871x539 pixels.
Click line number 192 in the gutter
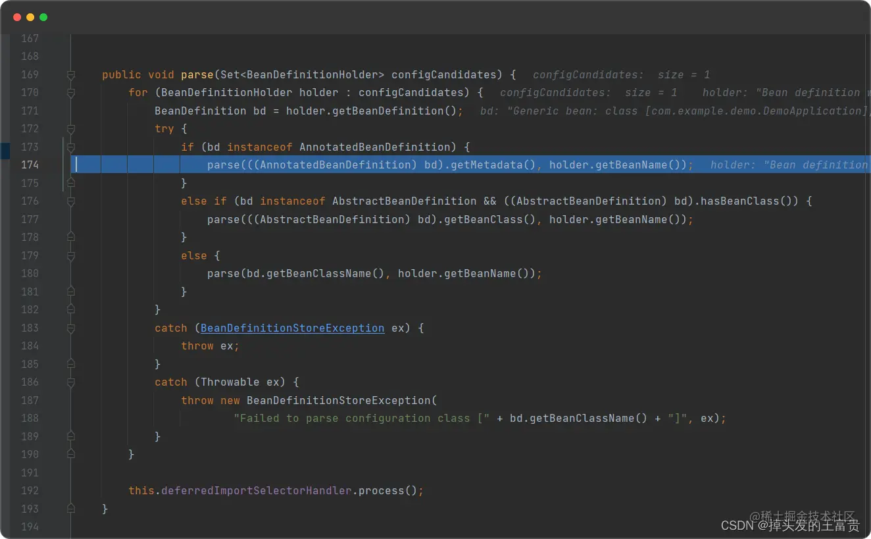(x=30, y=490)
